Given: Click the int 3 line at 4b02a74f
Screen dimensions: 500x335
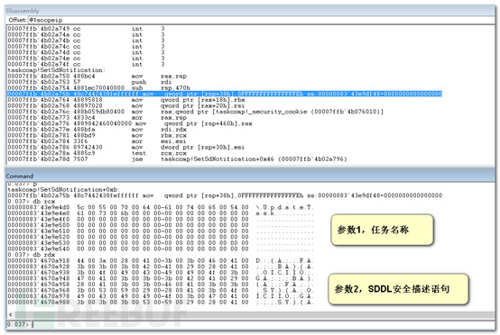Looking at the screenshot, I should click(87, 64).
